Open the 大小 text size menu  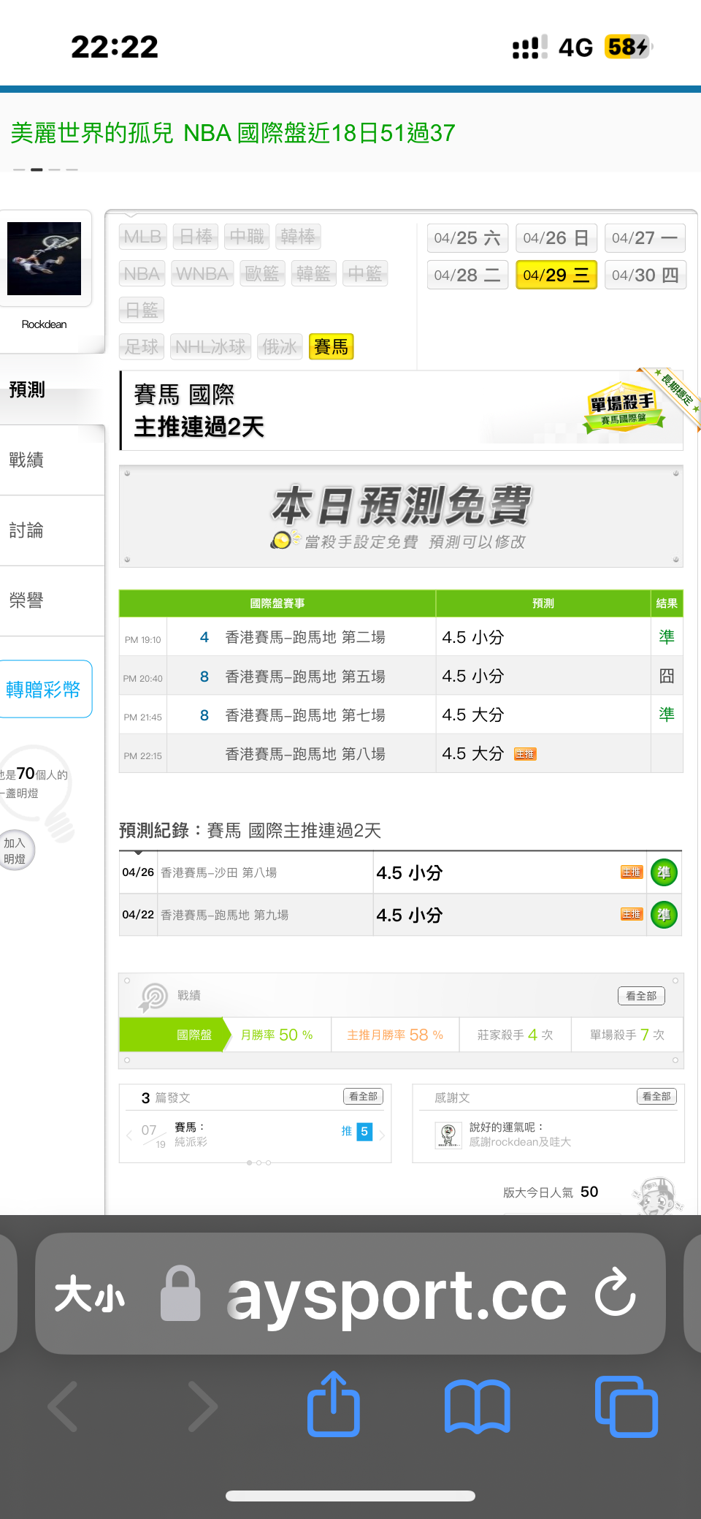click(90, 1294)
